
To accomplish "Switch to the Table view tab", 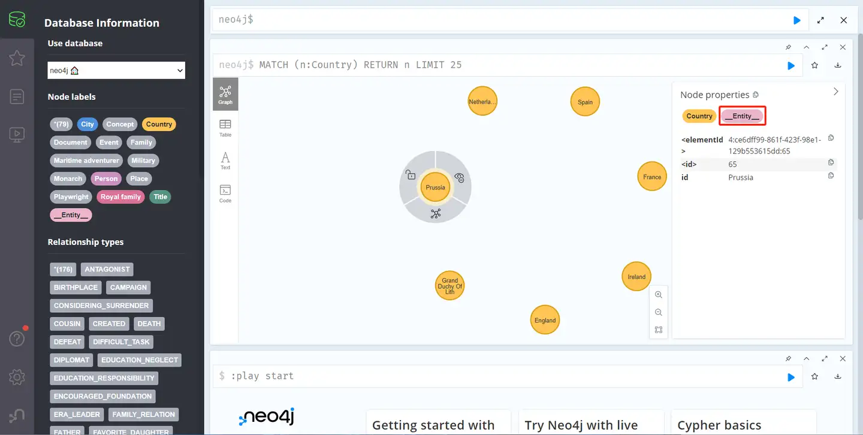I will tap(225, 128).
